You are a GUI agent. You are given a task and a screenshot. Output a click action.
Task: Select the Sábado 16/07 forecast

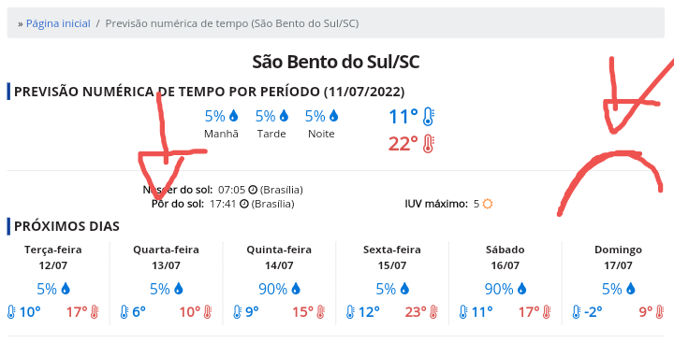pos(505,282)
